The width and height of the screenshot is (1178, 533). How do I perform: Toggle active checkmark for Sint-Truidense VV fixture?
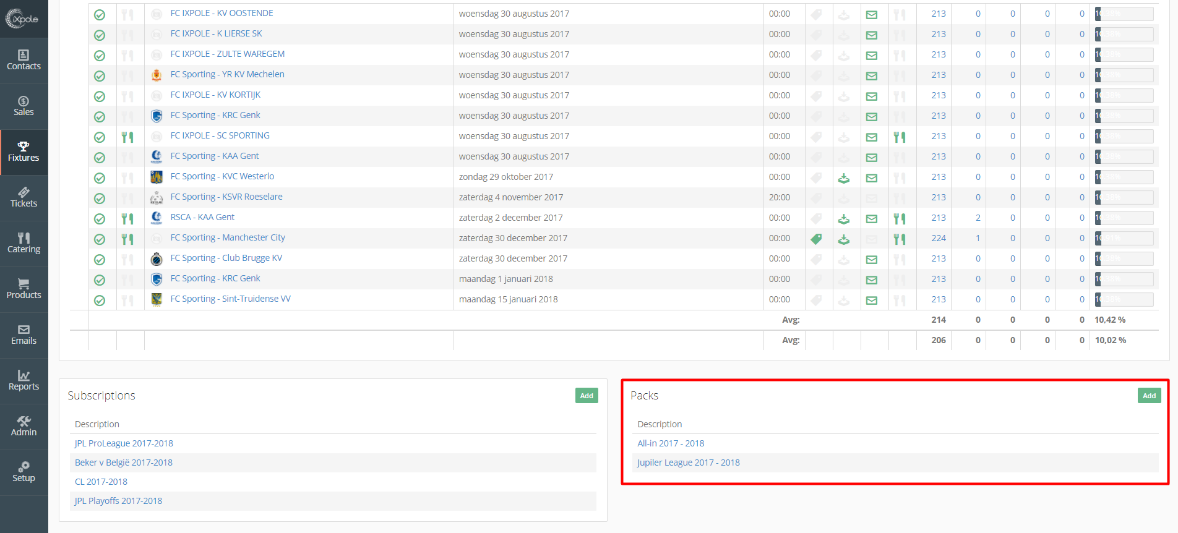tap(100, 301)
